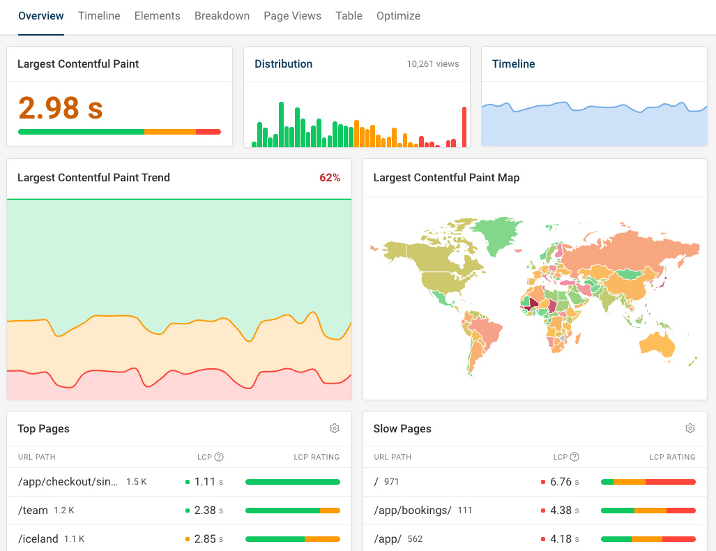Click the blue Timeline area chart
This screenshot has height=551, width=716.
(594, 126)
